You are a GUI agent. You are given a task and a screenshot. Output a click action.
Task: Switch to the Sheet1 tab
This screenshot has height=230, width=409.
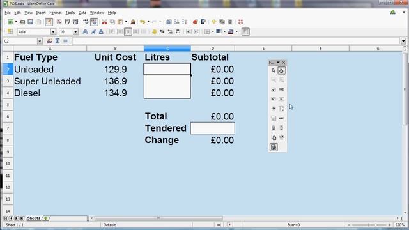[x=34, y=218]
